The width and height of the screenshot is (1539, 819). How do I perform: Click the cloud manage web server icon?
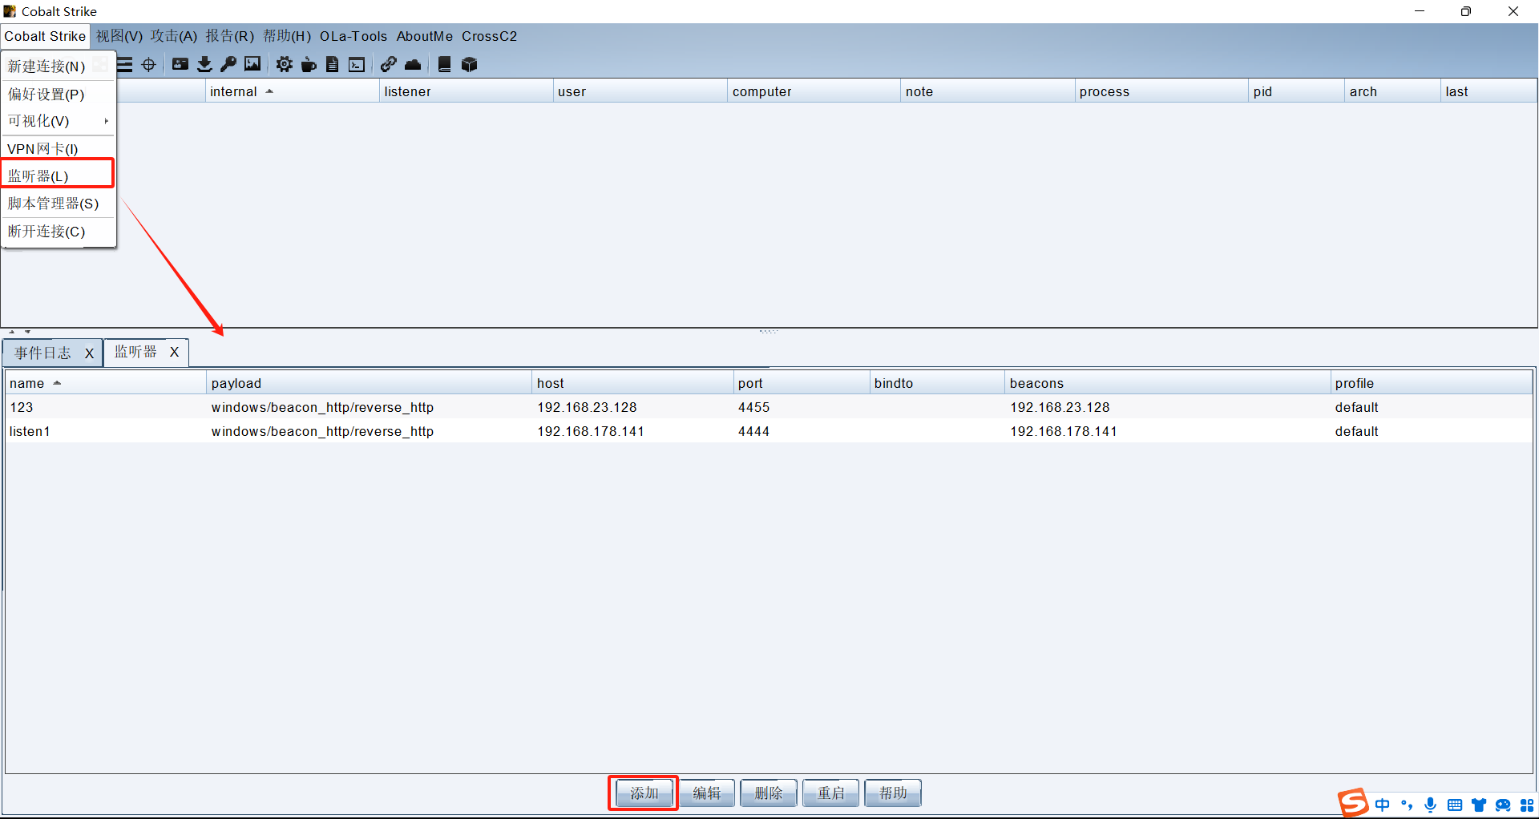point(413,65)
